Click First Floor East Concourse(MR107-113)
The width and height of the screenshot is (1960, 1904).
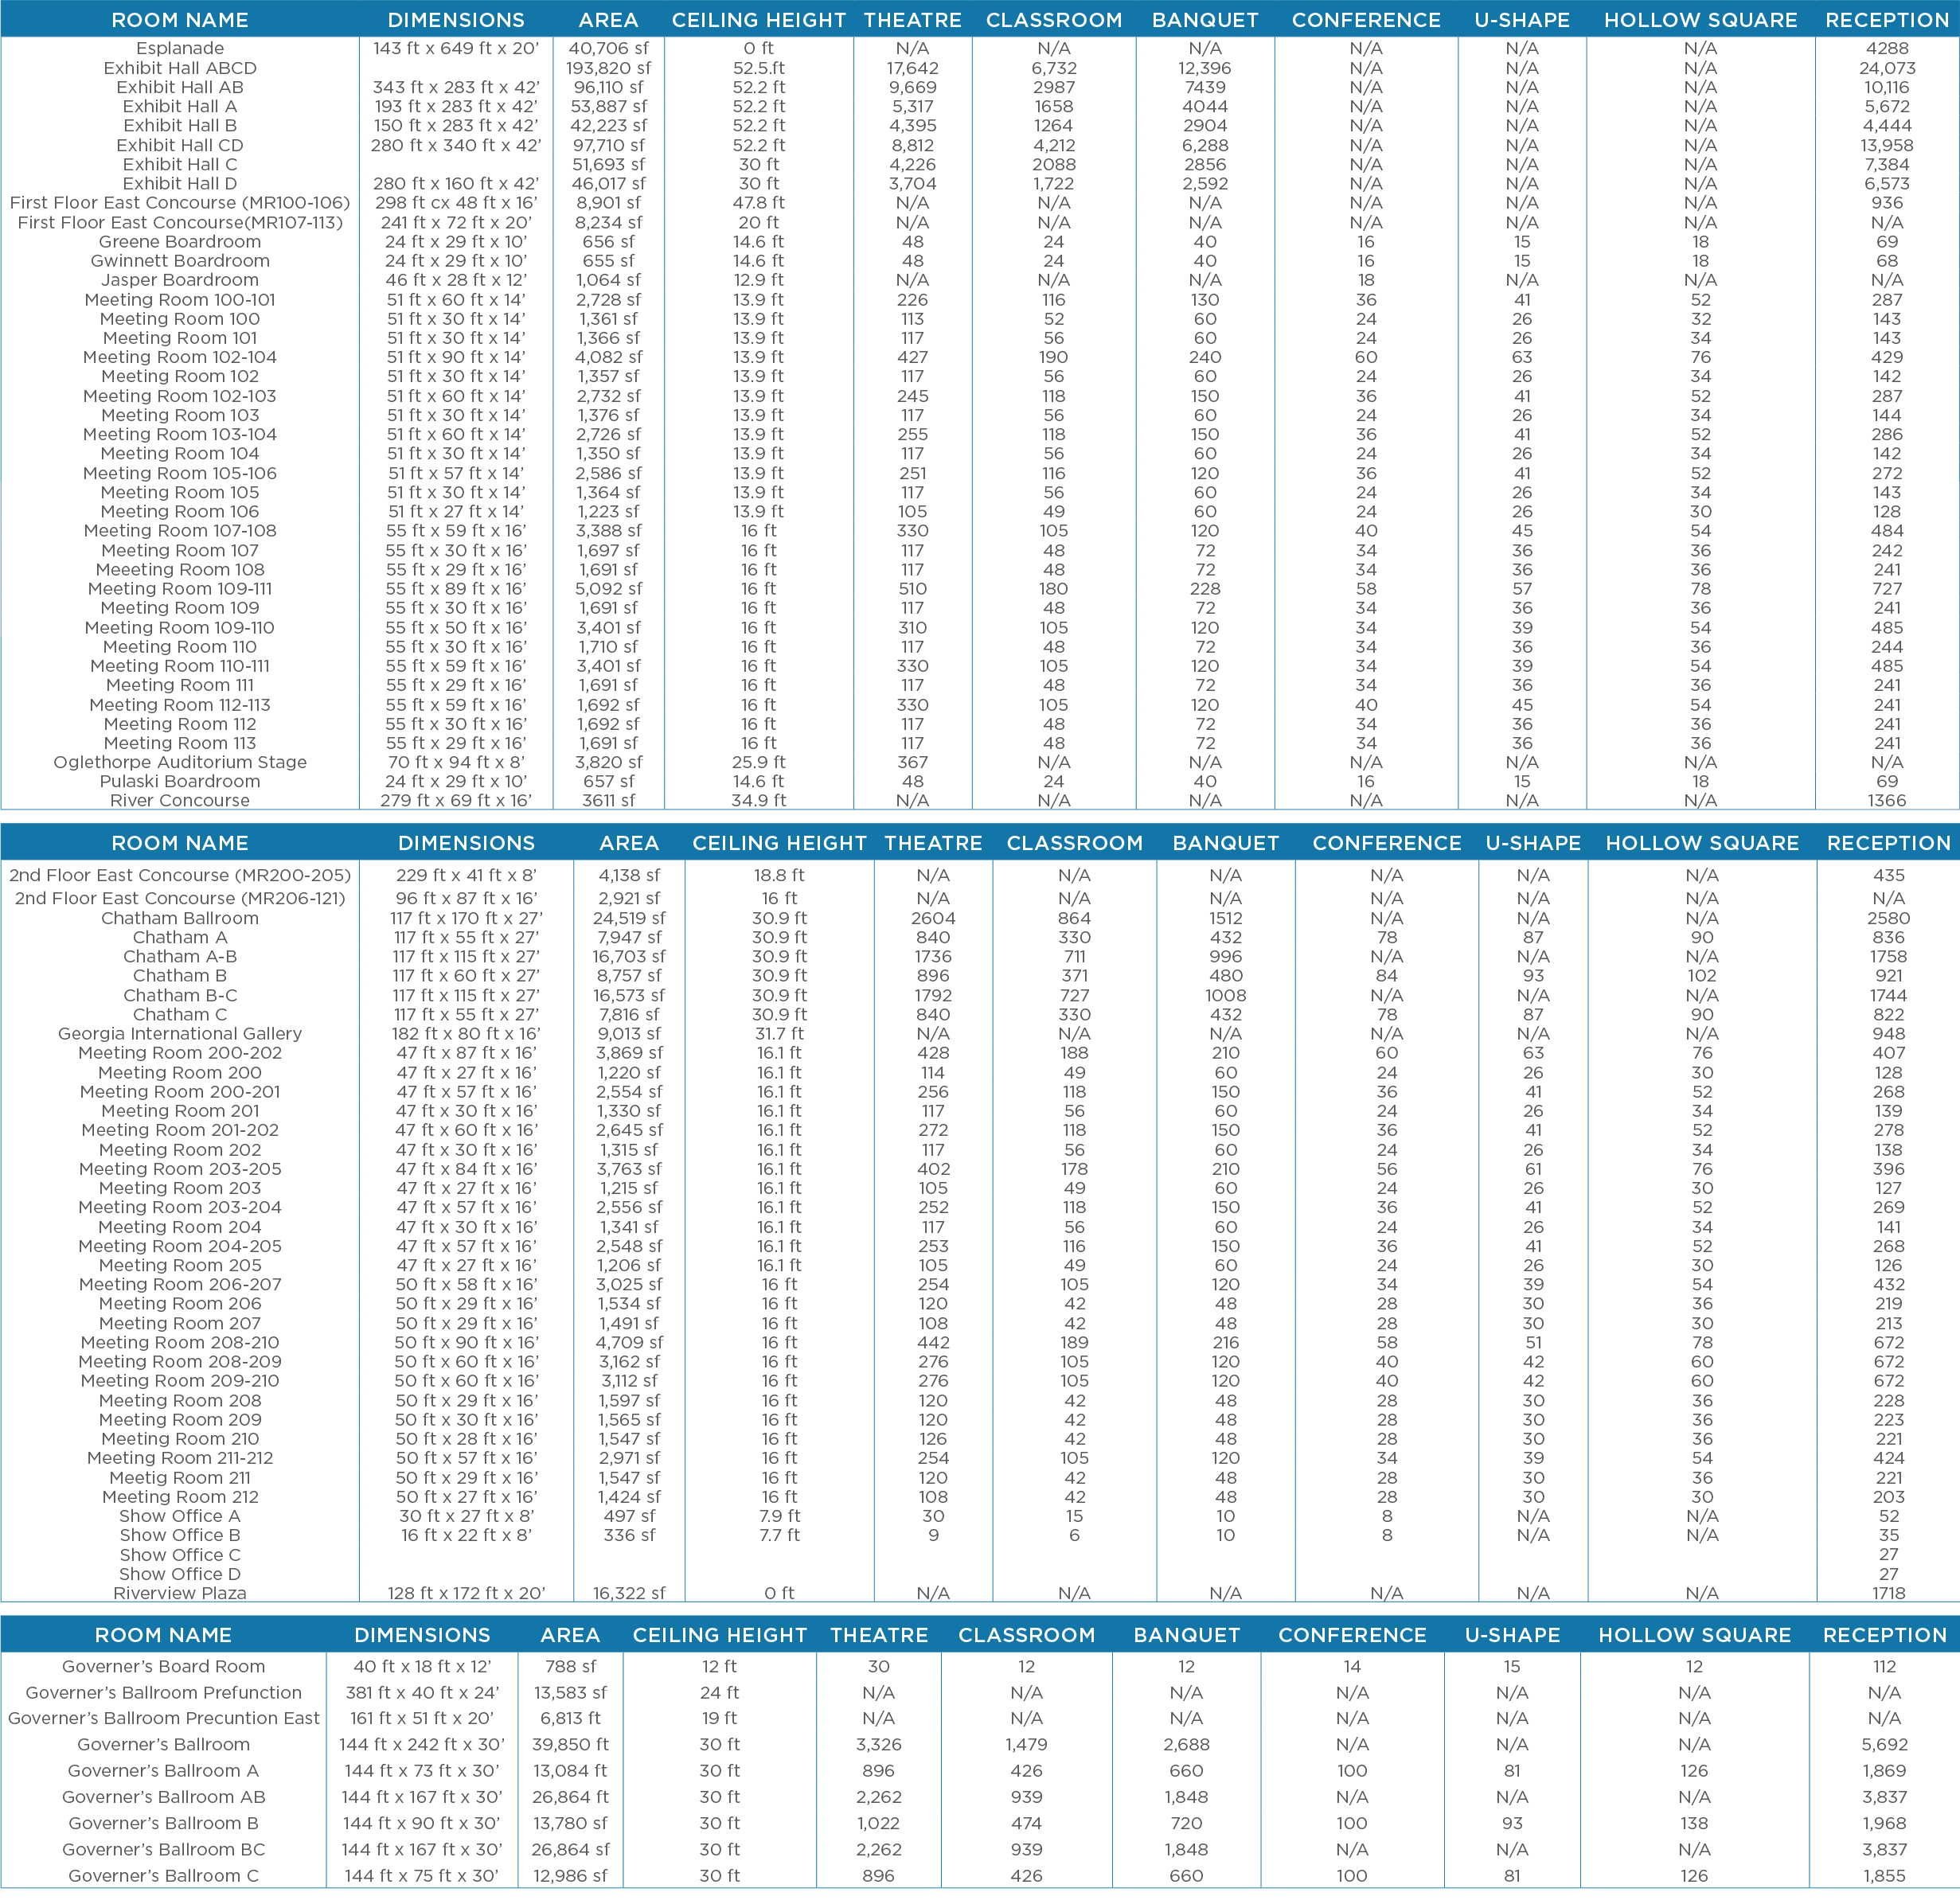coord(180,222)
